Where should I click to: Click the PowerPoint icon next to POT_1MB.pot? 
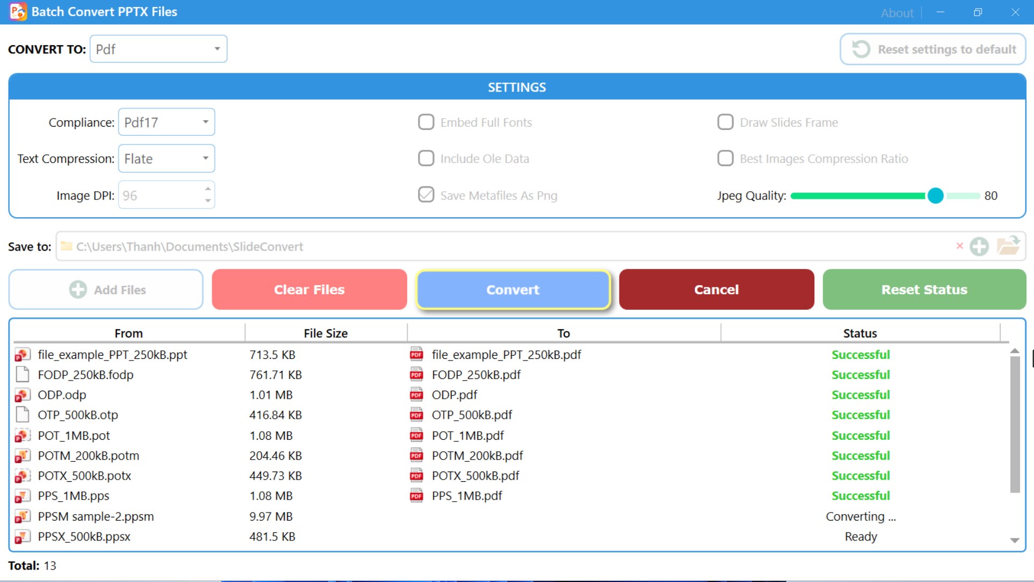click(22, 435)
